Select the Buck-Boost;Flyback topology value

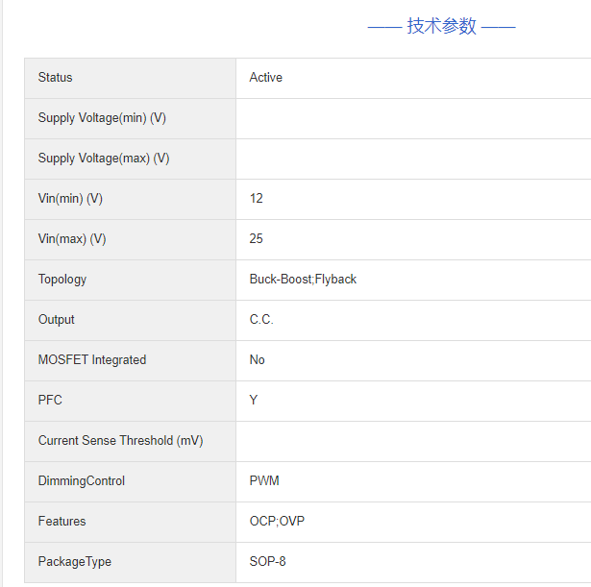click(x=303, y=280)
